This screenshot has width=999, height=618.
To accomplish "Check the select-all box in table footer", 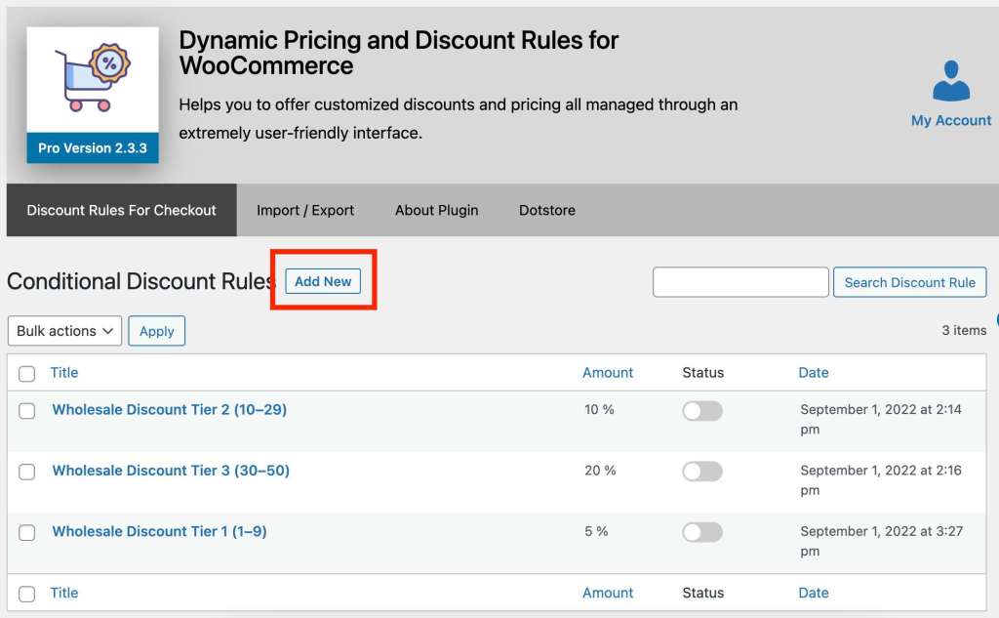I will click(x=26, y=595).
